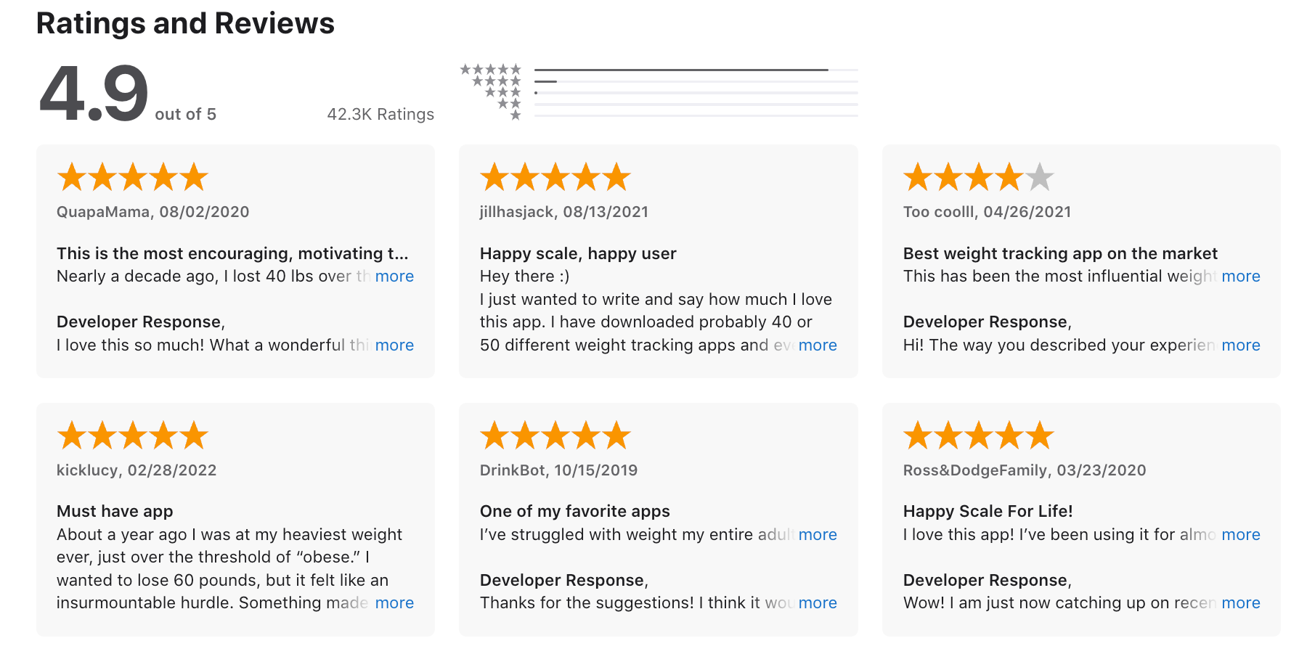Click the four-star row in rating histogram
Screen dimensions: 1307x654
[x=664, y=81]
